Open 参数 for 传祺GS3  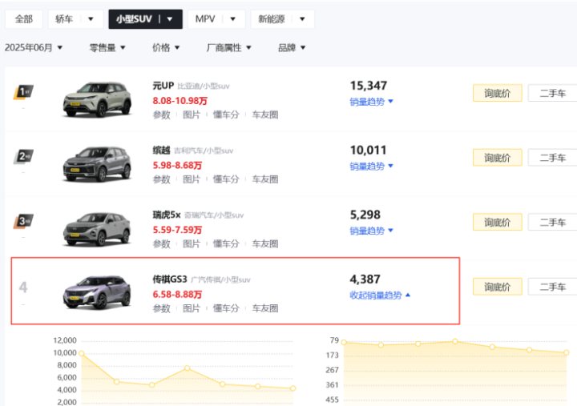pos(162,308)
